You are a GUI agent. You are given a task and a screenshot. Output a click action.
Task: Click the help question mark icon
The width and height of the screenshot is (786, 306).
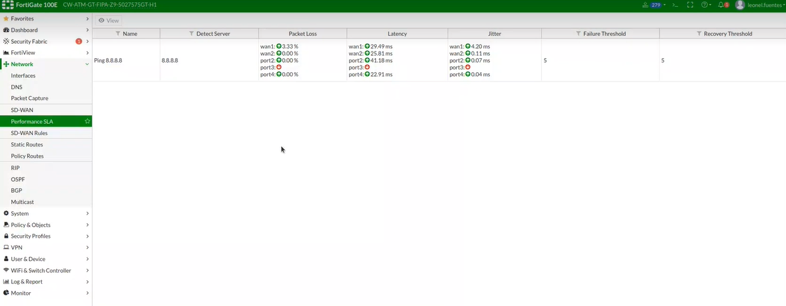(706, 5)
